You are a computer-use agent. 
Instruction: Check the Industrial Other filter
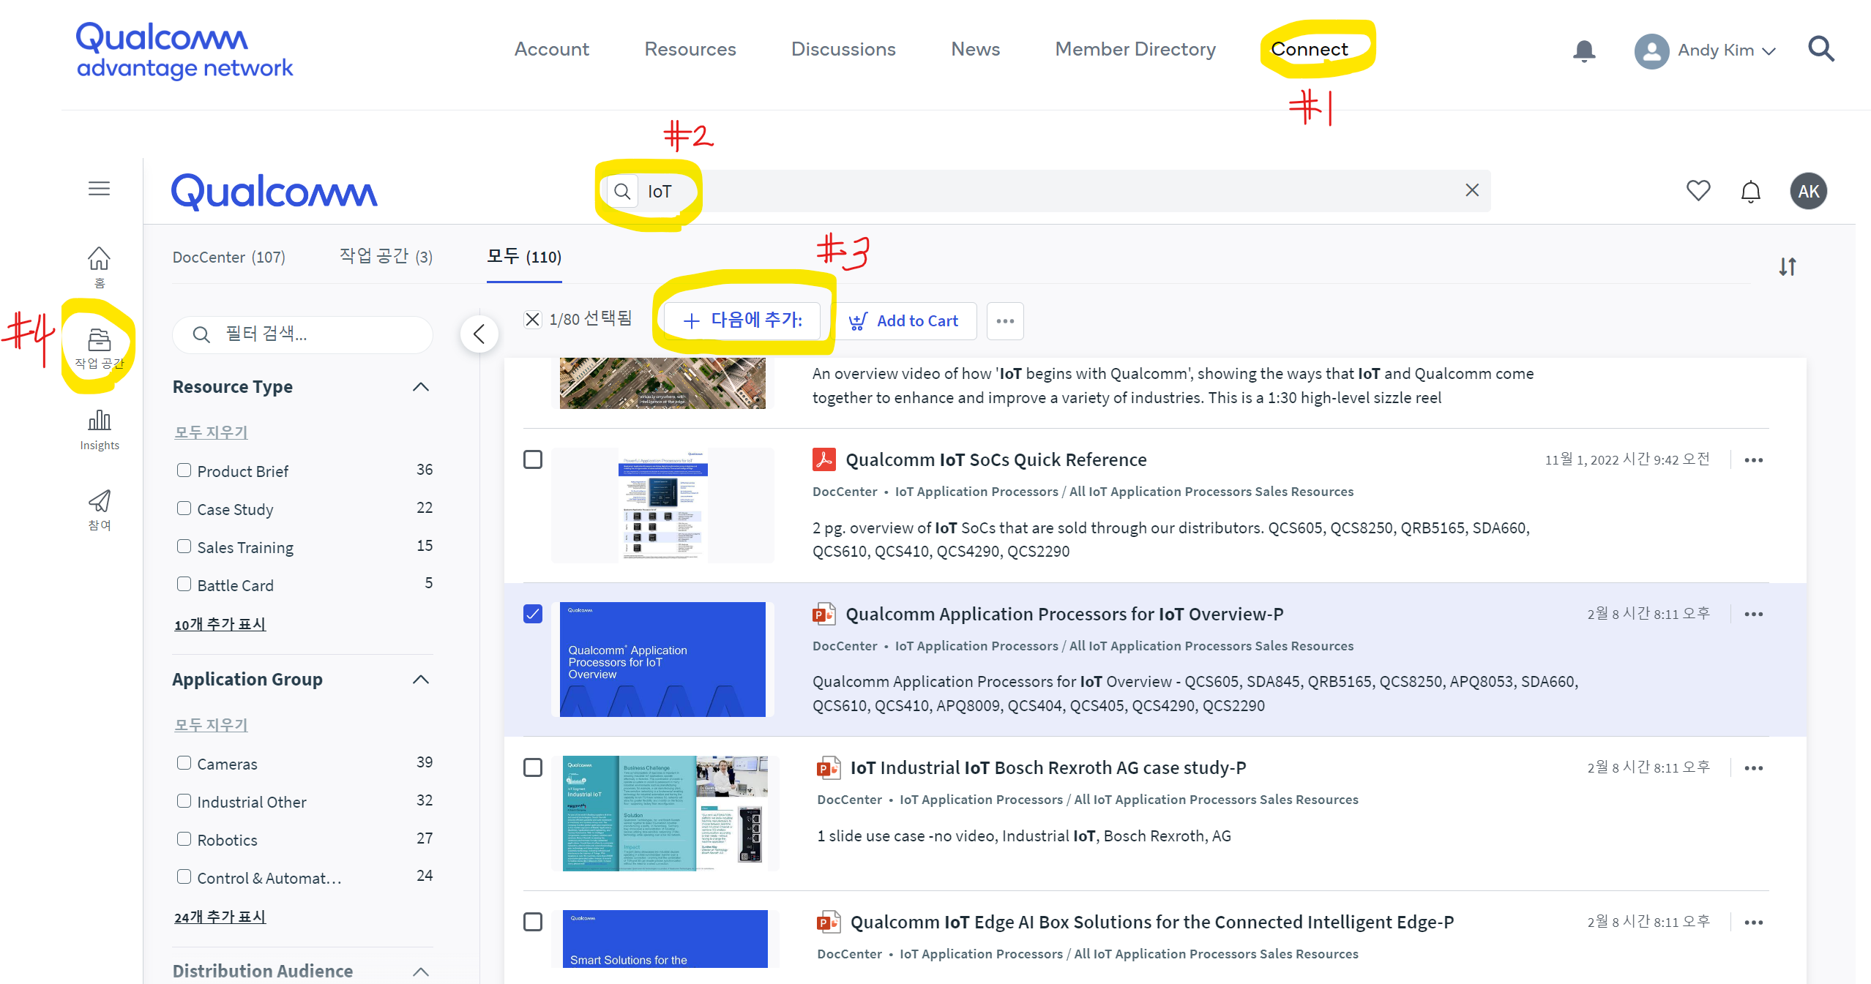click(184, 801)
